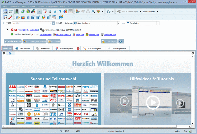This screenshot has height=134, width=197.
Task: Open the 'Einzelteilen' dropdown
Action: pos(158,23)
